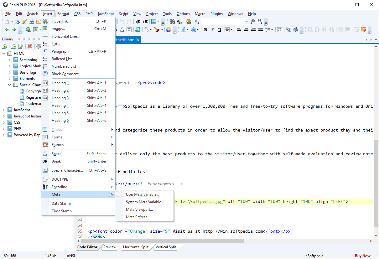Click the paint bucket fill icon

click(295, 30)
